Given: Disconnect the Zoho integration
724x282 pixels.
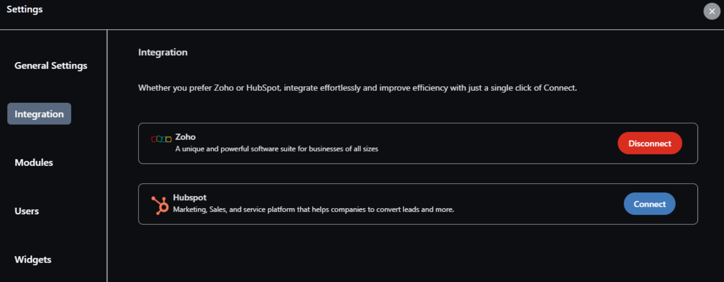Looking at the screenshot, I should coord(649,144).
